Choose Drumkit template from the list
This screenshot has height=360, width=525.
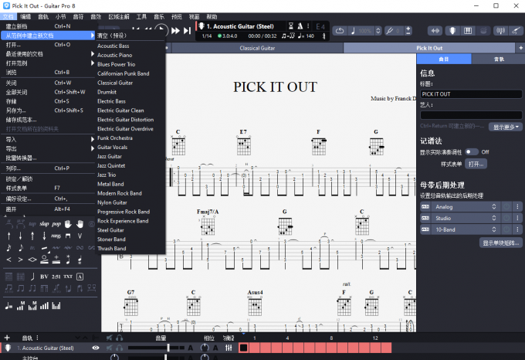[107, 92]
